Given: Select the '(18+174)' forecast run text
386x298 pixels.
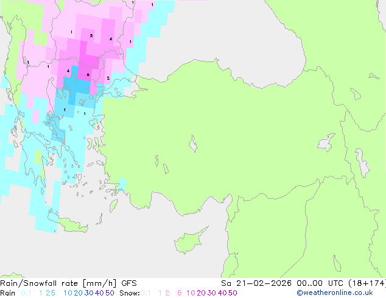Looking at the screenshot, I should pos(367,283).
